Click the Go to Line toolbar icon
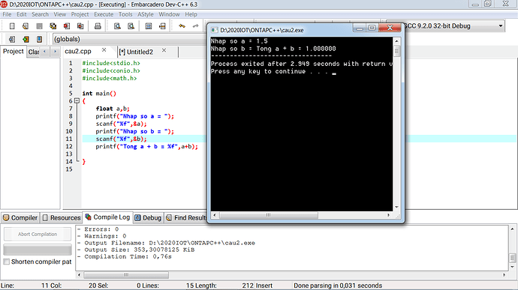 (x=162, y=26)
